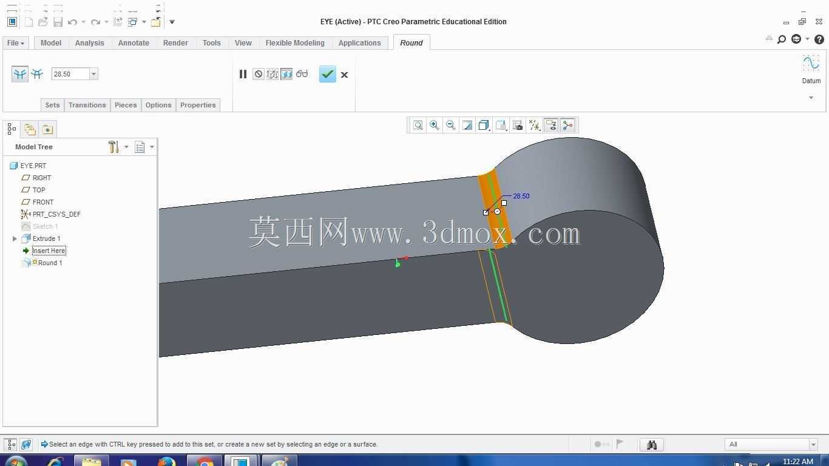Click the Close window folder icon
Screen dimensions: 829x466
click(x=156, y=22)
